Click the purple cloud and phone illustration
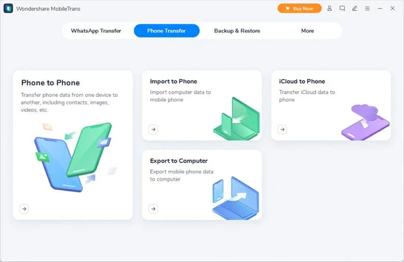The height and width of the screenshot is (262, 404). click(x=365, y=122)
